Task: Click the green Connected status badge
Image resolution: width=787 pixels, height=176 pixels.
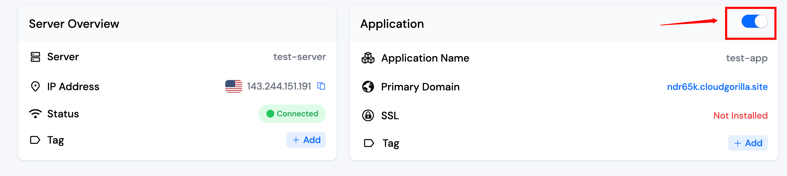Action: coord(292,114)
